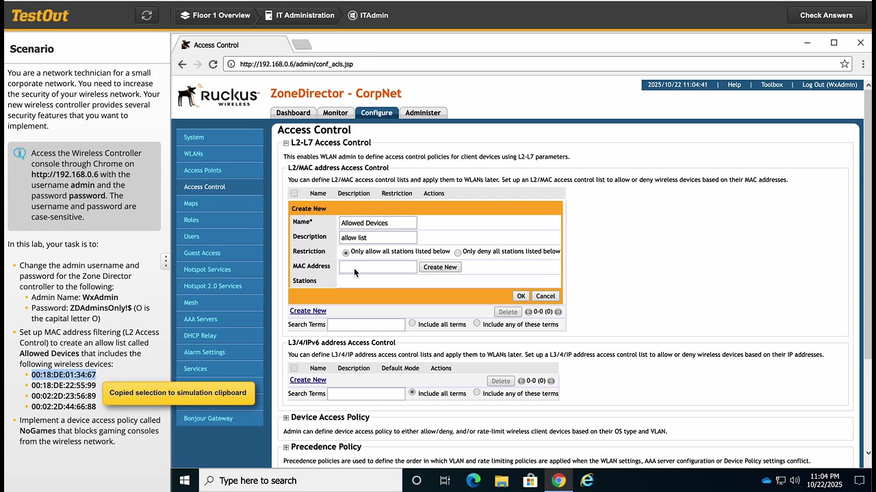This screenshot has height=492, width=876.
Task: Open Task View on taskbar
Action: click(445, 480)
